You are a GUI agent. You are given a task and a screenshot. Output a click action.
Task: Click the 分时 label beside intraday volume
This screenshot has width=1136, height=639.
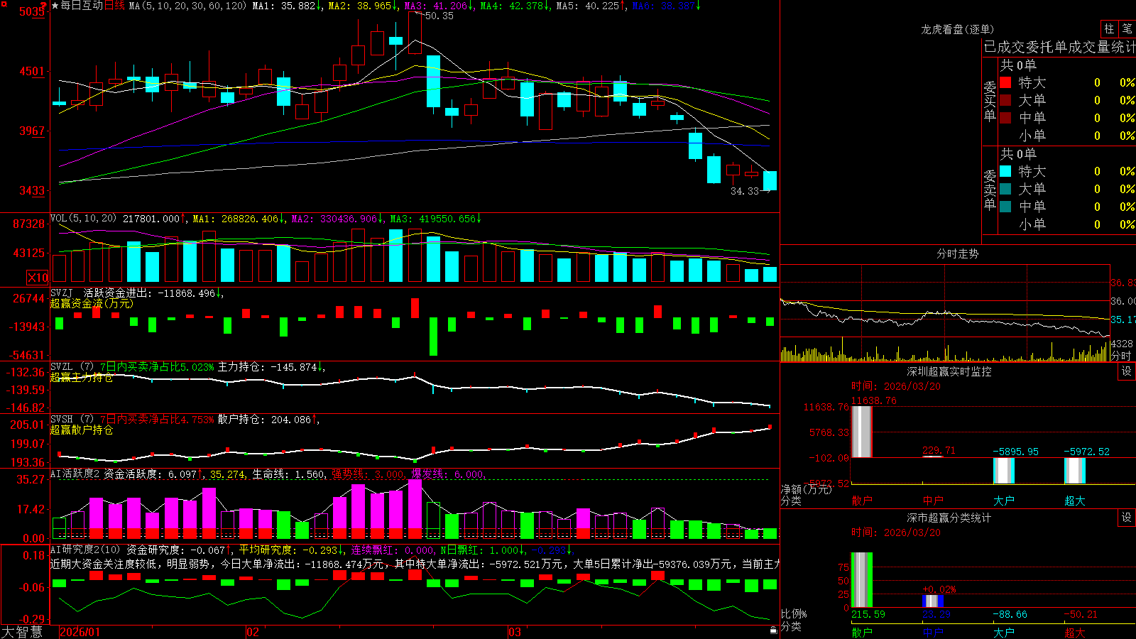(1121, 356)
